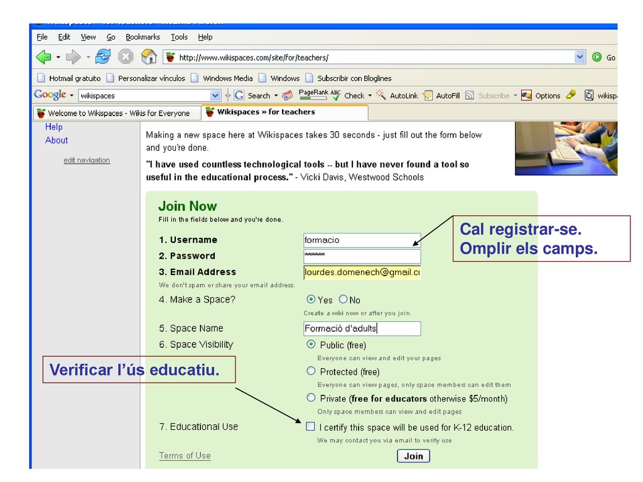Open the View menu
Image resolution: width=643 pixels, height=482 pixels.
click(x=88, y=37)
